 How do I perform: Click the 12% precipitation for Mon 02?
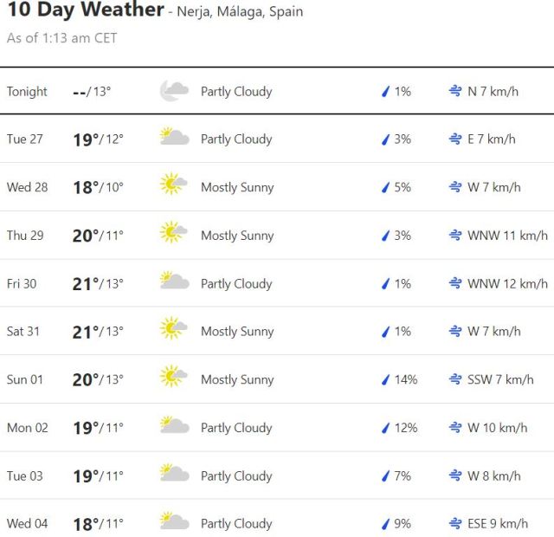(x=405, y=428)
